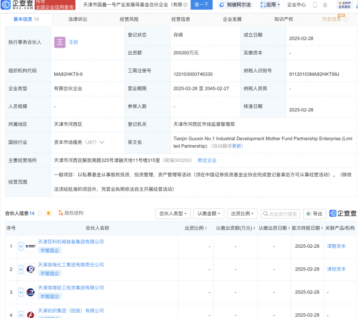The height and width of the screenshot is (318, 358).
Task: Select 91120103MA82HKT99J taxpayer ID
Action: point(314,74)
